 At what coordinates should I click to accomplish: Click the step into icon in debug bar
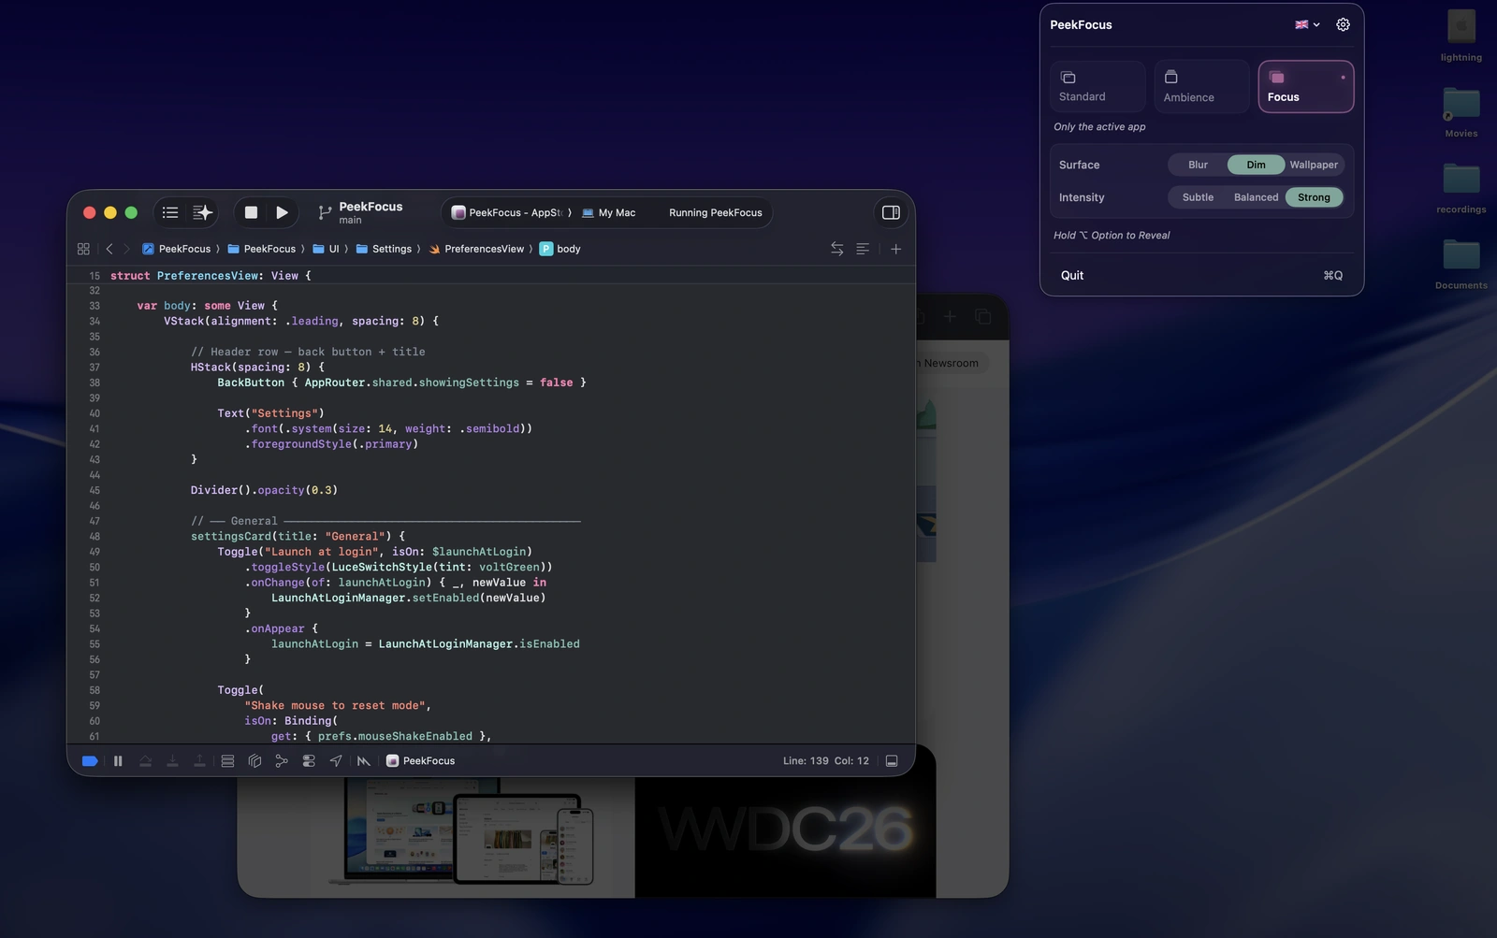[x=172, y=761]
